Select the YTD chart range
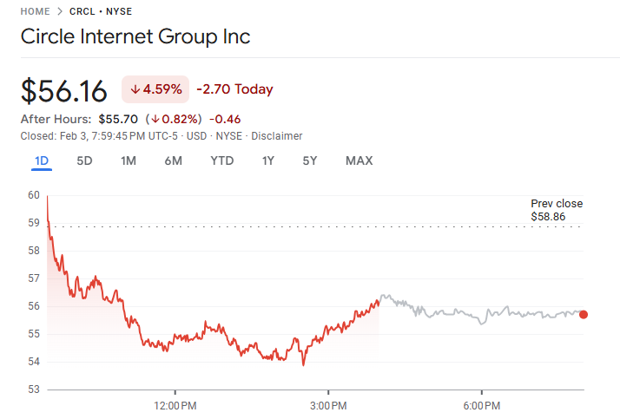This screenshot has height=419, width=620. pyautogui.click(x=222, y=160)
